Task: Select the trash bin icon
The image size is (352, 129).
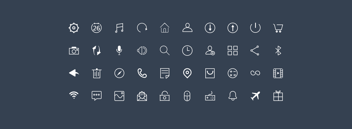Action: pyautogui.click(x=97, y=73)
